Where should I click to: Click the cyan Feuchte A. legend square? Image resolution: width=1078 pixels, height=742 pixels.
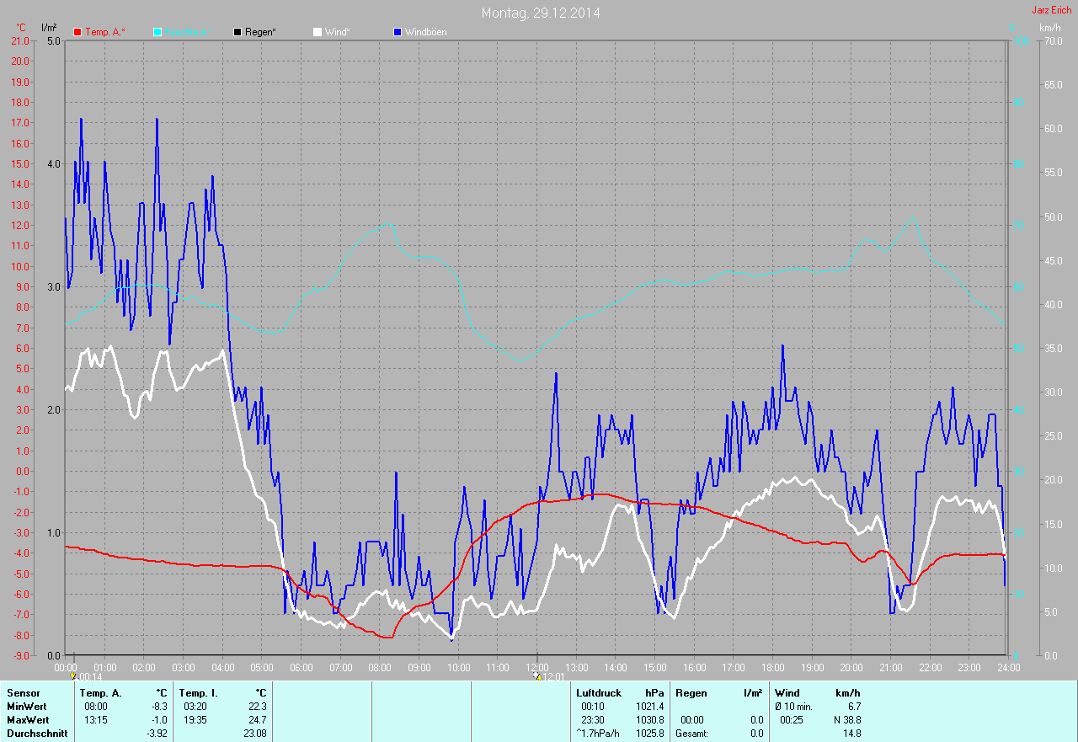(x=157, y=32)
